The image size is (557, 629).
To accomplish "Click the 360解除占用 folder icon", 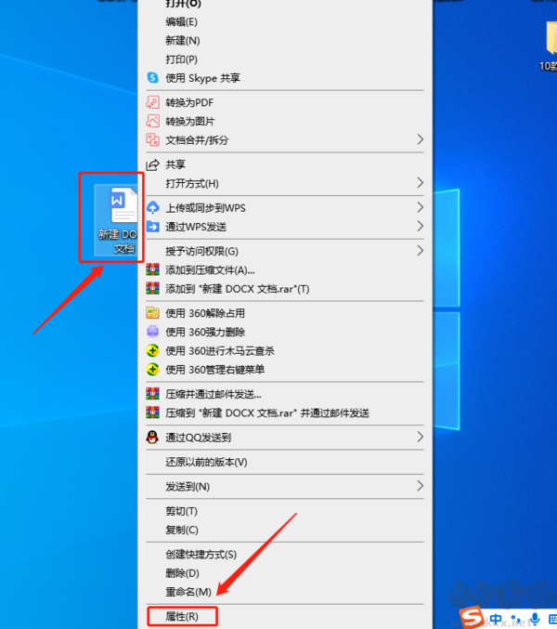I will click(152, 313).
